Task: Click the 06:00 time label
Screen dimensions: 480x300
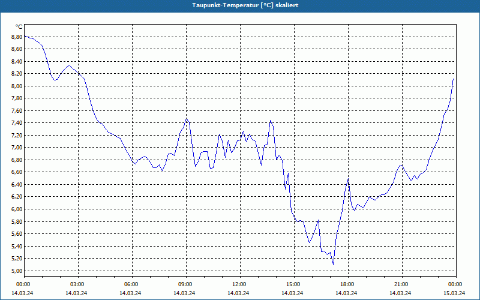Action: pyautogui.click(x=132, y=284)
